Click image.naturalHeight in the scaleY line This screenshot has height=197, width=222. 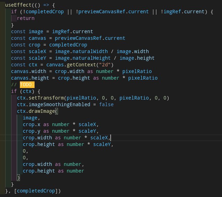point(83,58)
